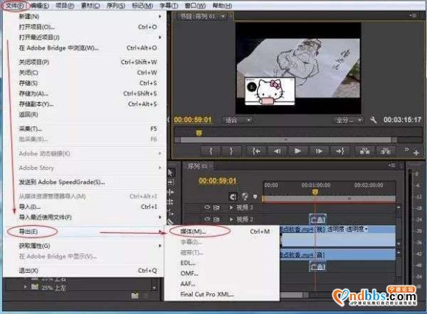
Task: Select the Selection arrow tool
Action: pos(171,173)
